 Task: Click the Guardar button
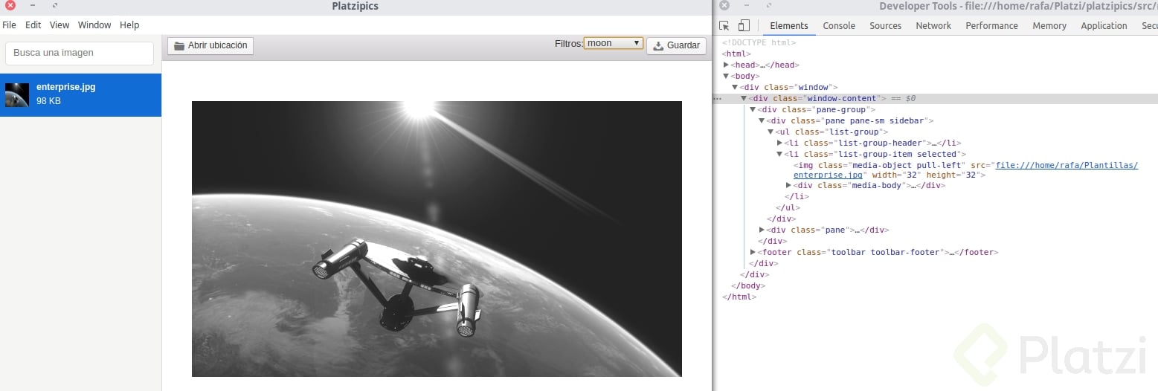676,45
